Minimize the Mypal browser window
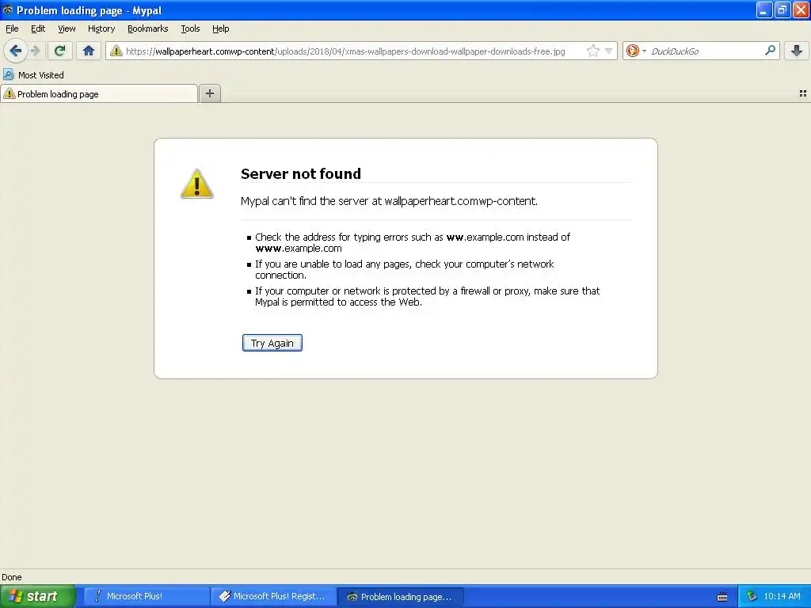This screenshot has height=608, width=811. tap(764, 9)
